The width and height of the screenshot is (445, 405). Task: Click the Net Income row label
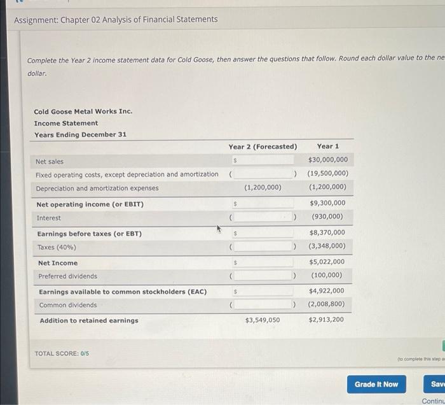coord(58,263)
